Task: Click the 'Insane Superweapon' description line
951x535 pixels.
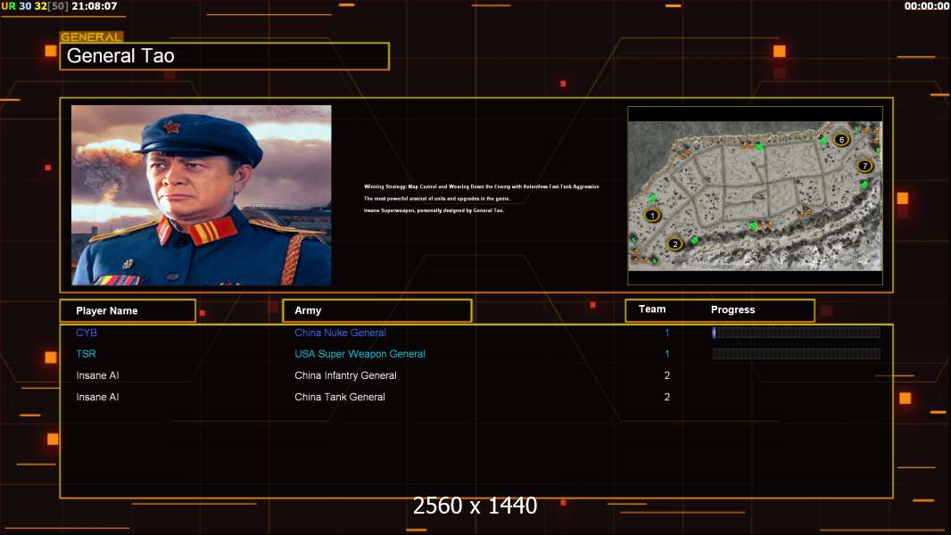Action: coord(434,210)
